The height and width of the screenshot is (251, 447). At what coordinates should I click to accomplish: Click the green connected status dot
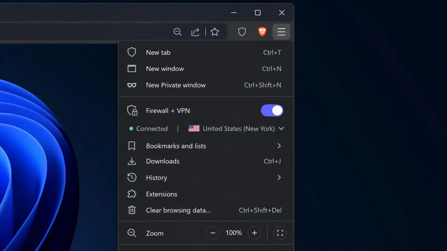click(x=131, y=129)
